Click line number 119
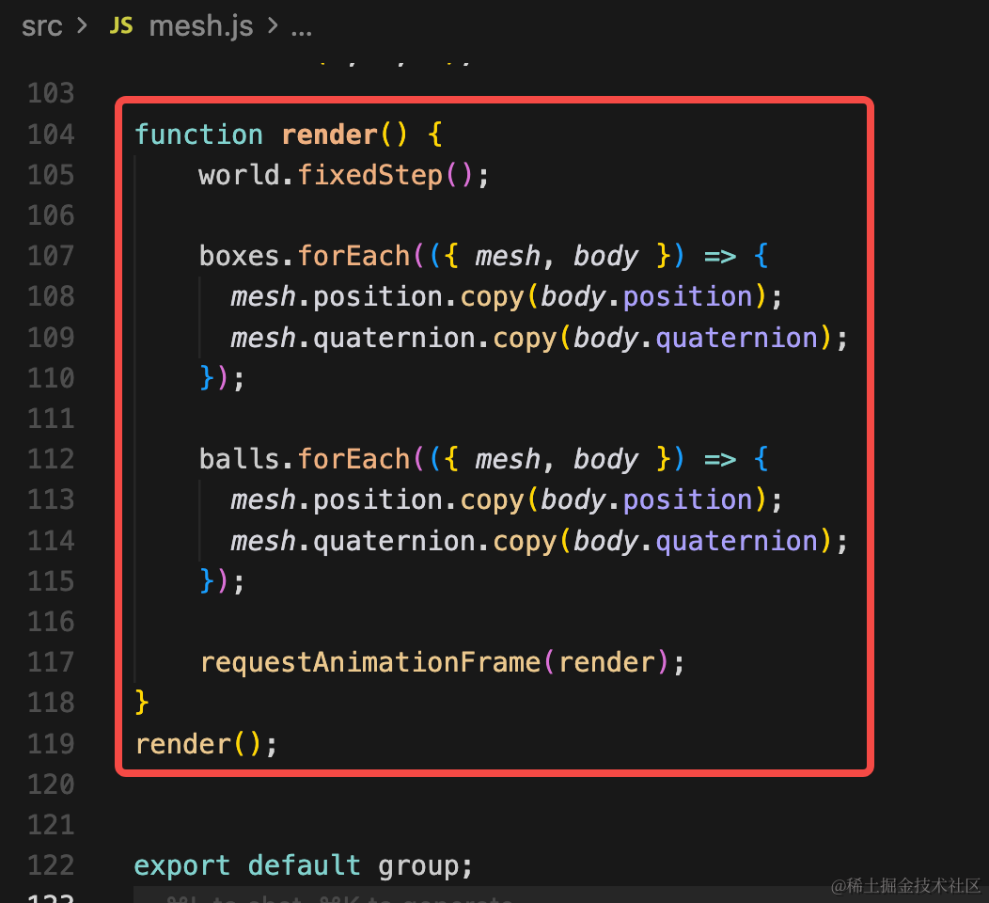 [51, 745]
